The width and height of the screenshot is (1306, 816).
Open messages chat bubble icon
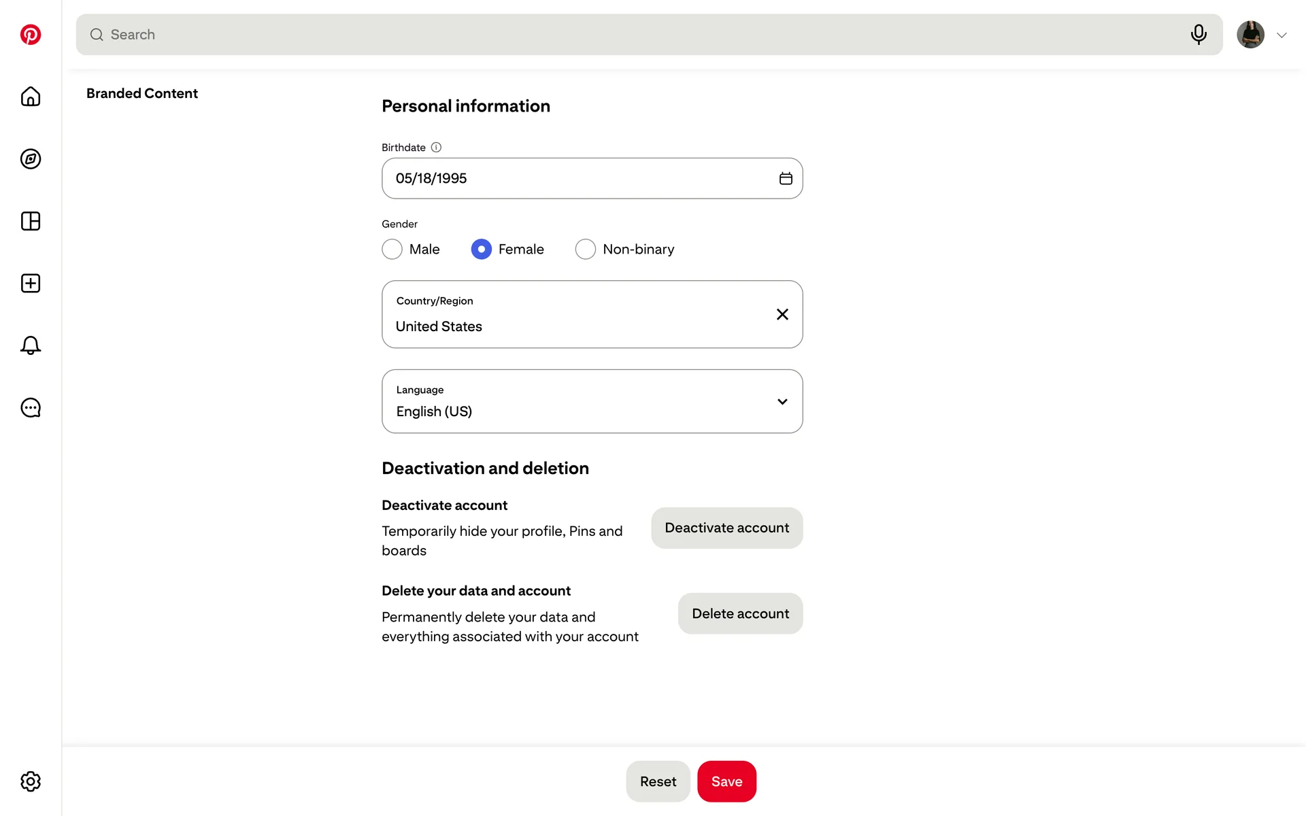pos(31,408)
